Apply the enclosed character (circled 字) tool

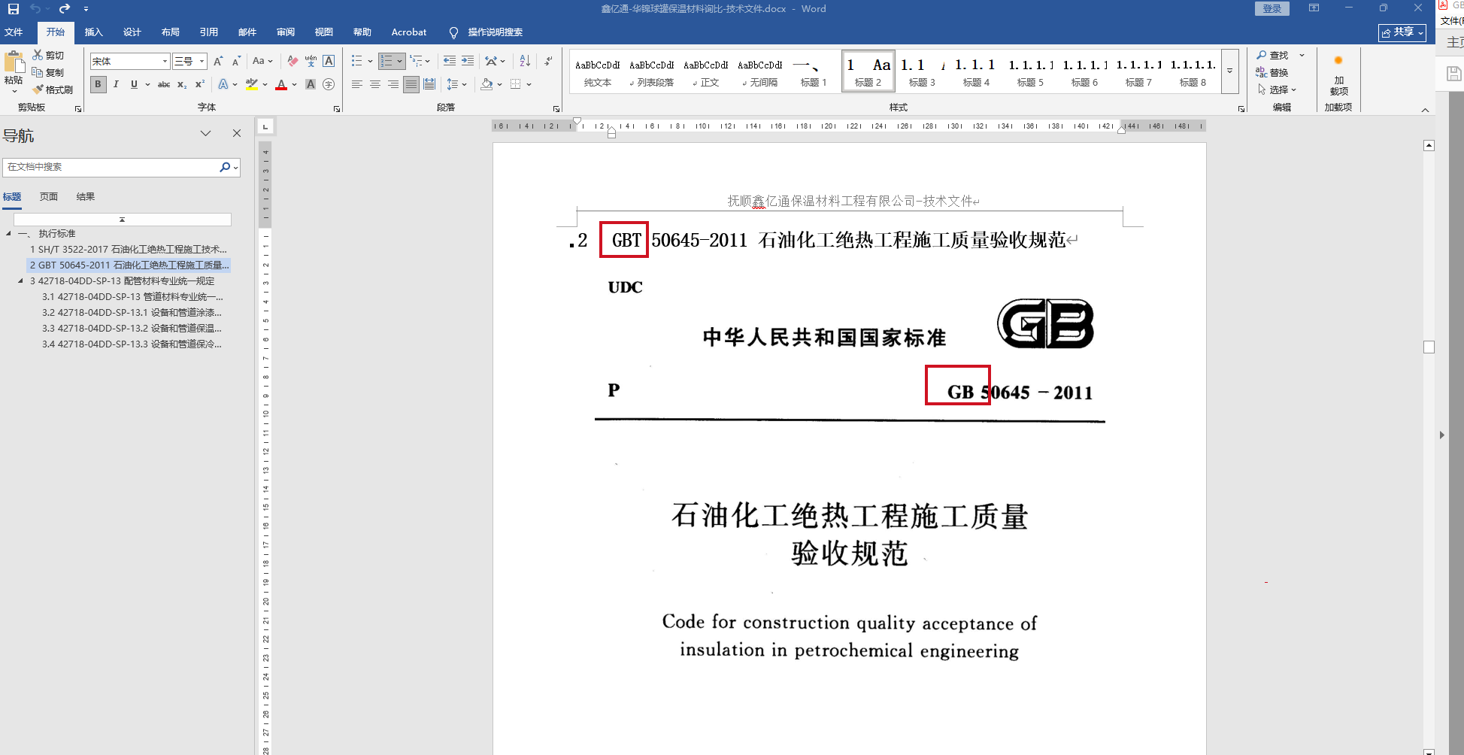[329, 84]
